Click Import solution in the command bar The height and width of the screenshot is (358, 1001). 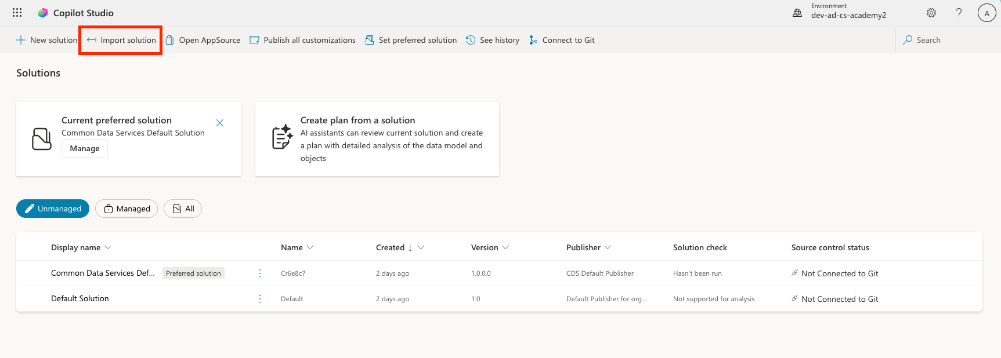[121, 40]
